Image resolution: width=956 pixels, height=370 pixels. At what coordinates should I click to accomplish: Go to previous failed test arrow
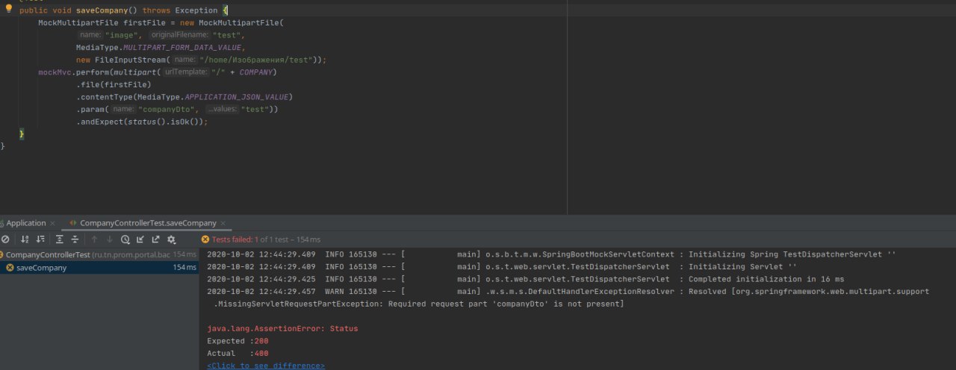click(94, 239)
